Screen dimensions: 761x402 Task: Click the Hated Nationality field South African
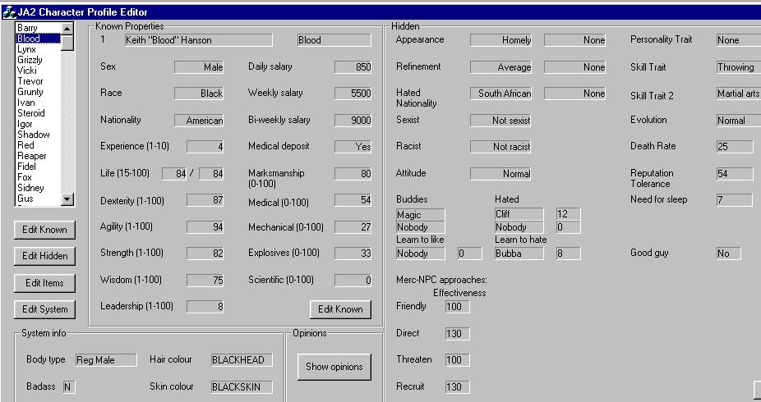coord(500,94)
